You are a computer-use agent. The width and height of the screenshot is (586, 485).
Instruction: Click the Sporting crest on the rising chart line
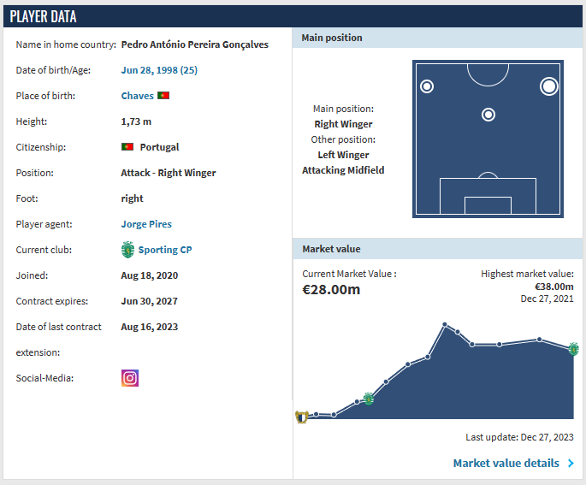point(369,398)
